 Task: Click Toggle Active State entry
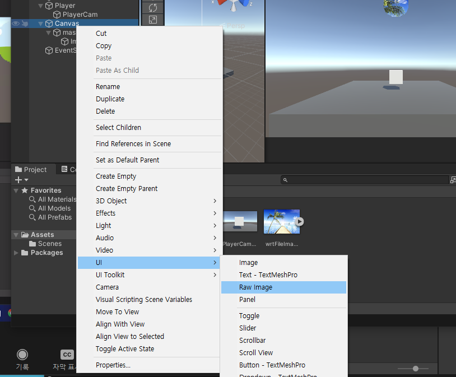point(149,348)
